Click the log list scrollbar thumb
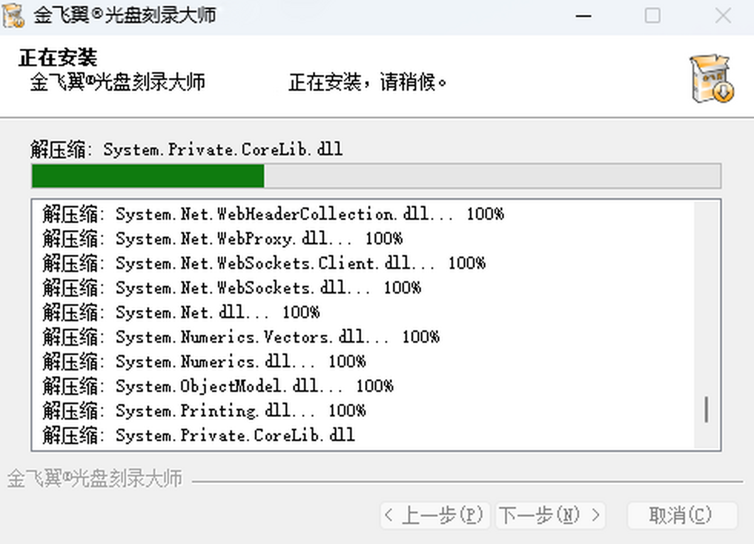 pyautogui.click(x=707, y=409)
